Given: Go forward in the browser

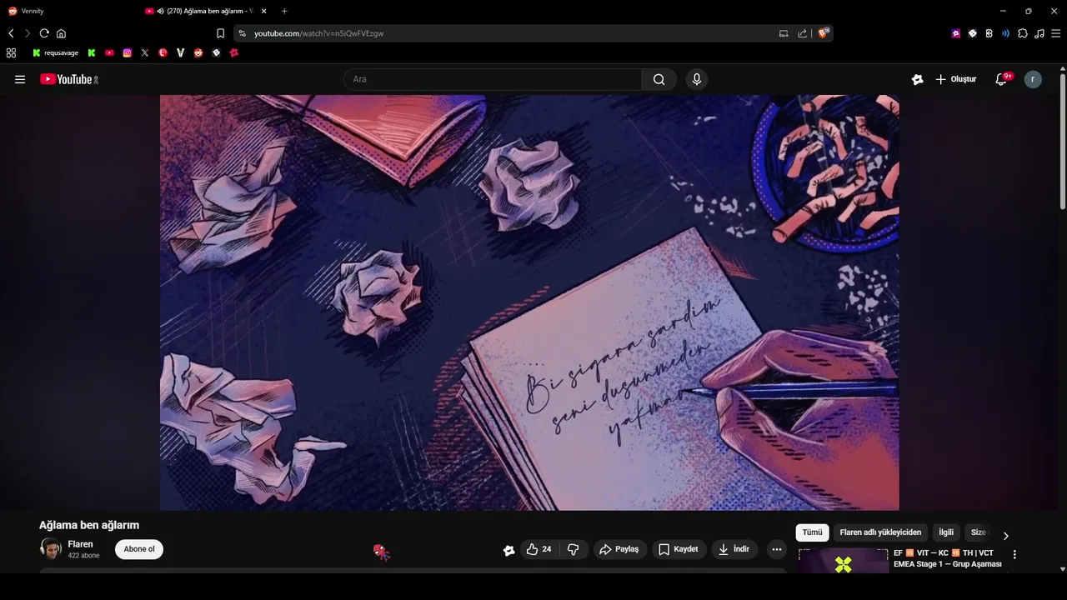Looking at the screenshot, I should (x=27, y=33).
